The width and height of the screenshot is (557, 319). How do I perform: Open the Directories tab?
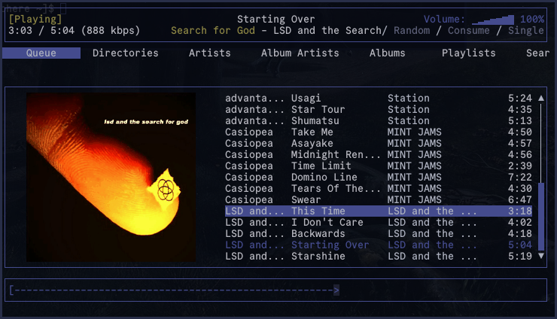(x=126, y=53)
